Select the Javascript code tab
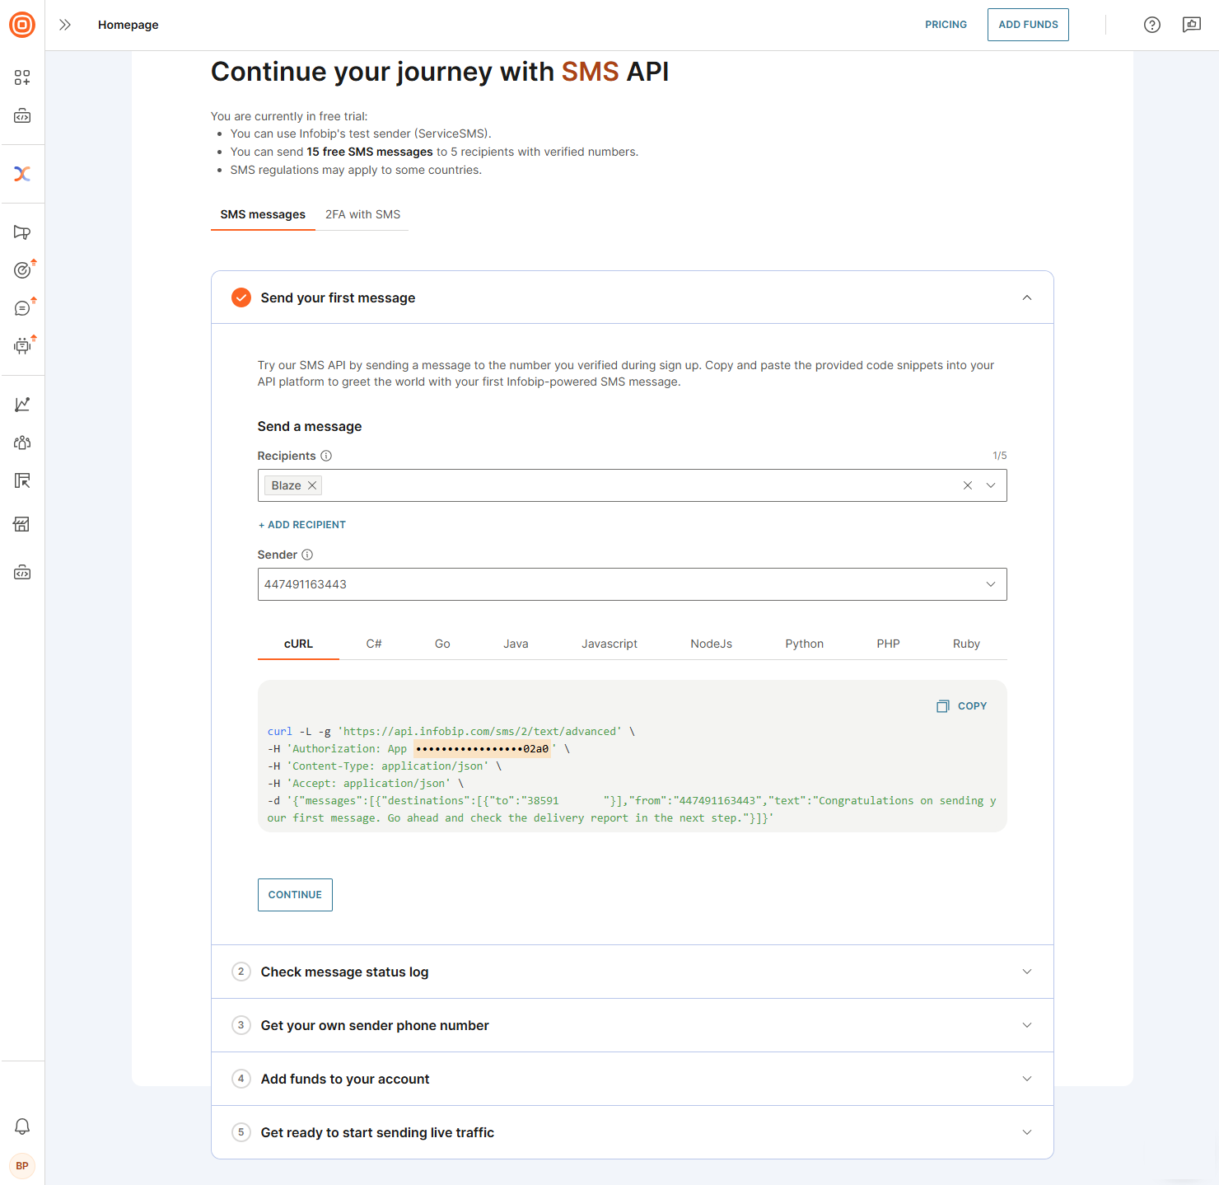This screenshot has height=1185, width=1219. [x=609, y=644]
